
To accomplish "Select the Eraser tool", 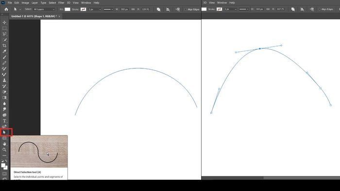I will pyautogui.click(x=4, y=92).
